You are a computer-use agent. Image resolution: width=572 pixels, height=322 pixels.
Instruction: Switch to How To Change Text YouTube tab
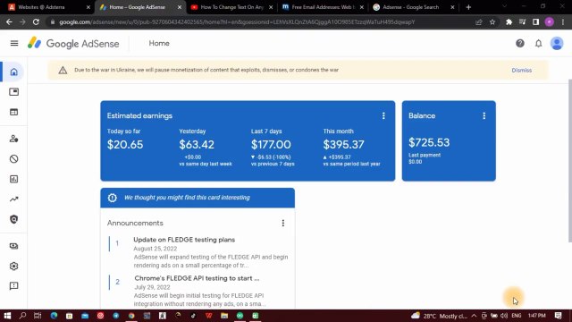(231, 7)
